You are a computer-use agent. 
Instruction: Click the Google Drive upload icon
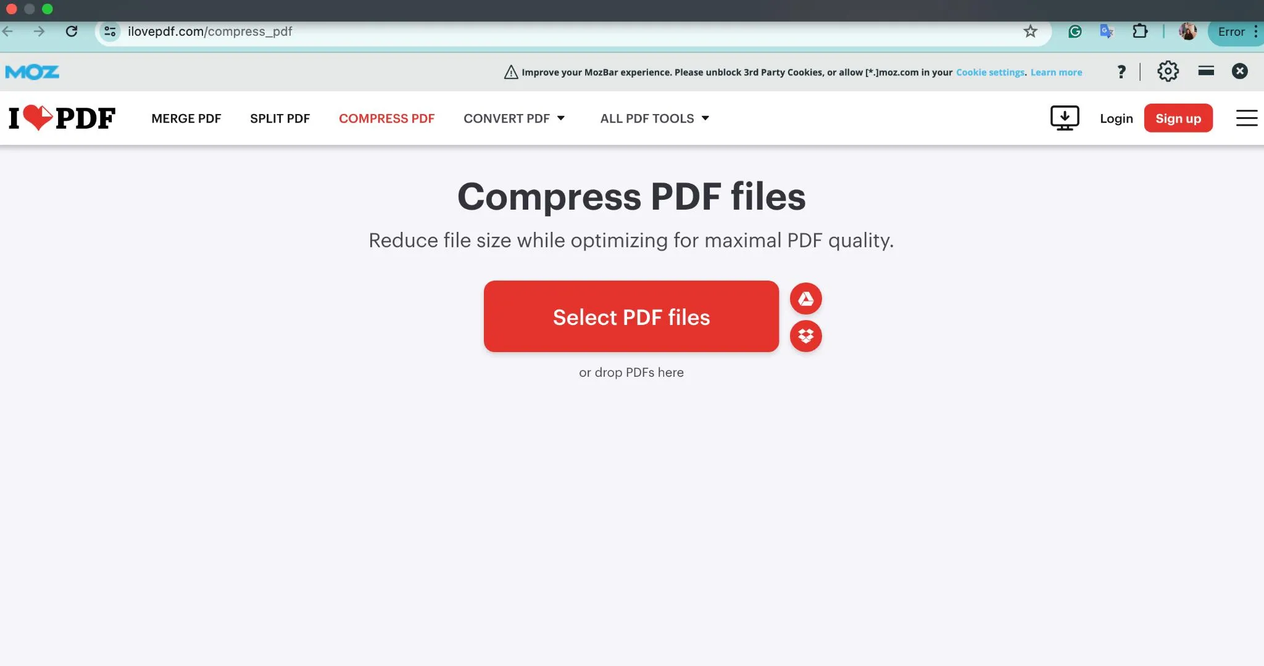tap(804, 298)
